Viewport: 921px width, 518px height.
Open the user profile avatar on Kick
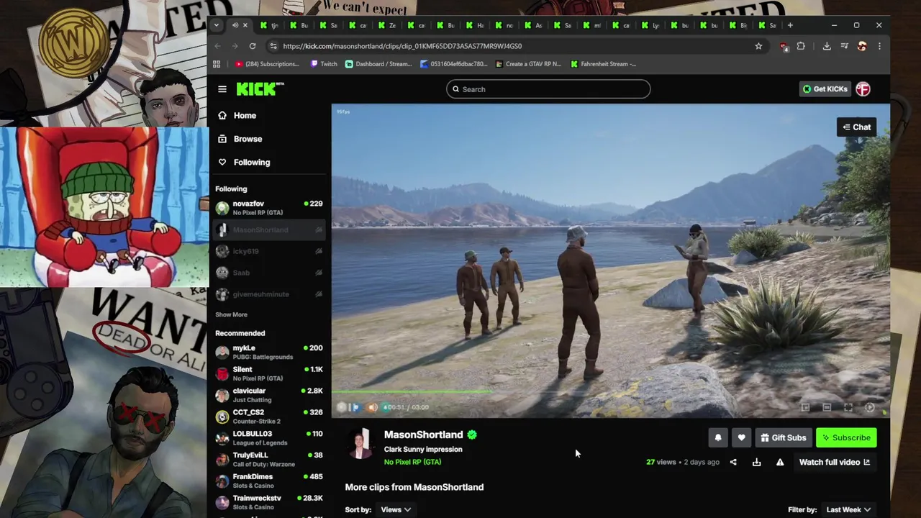(x=863, y=89)
